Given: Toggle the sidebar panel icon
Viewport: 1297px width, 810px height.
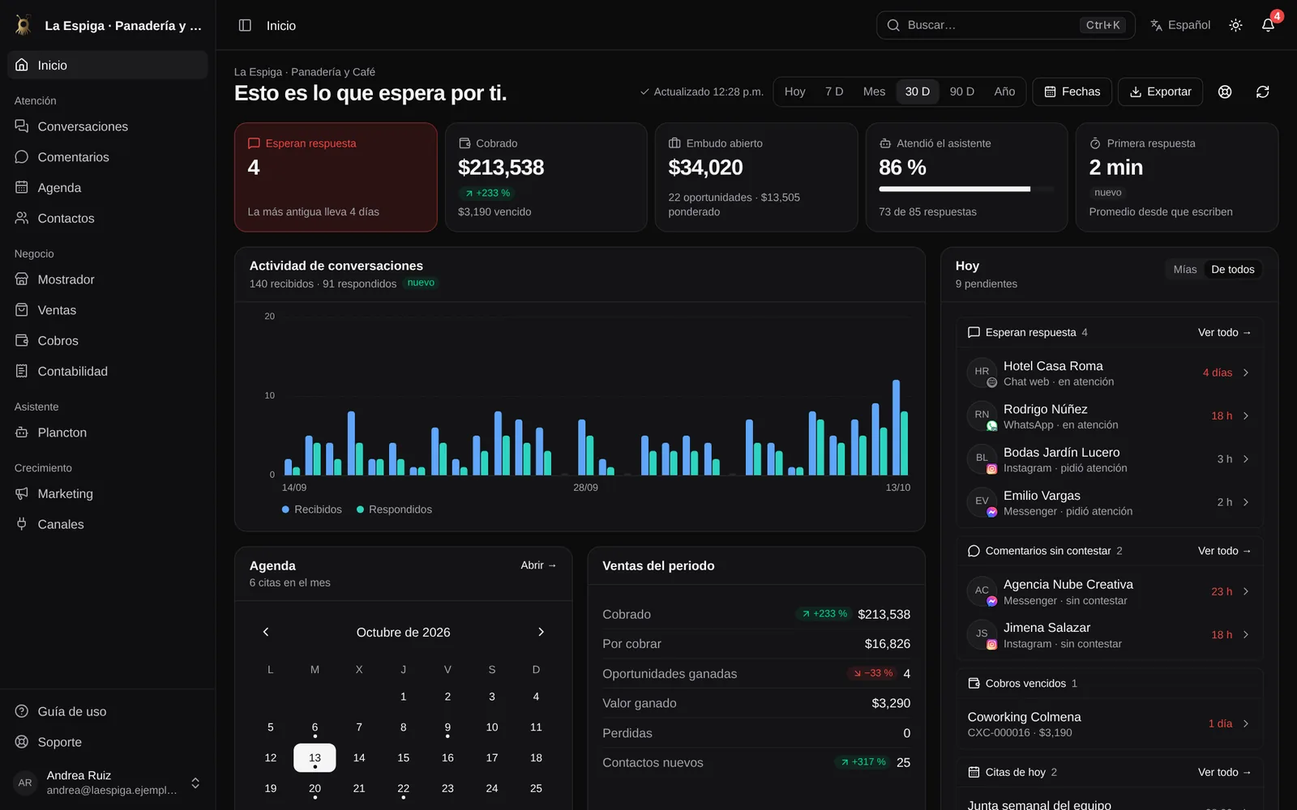Looking at the screenshot, I should [245, 25].
